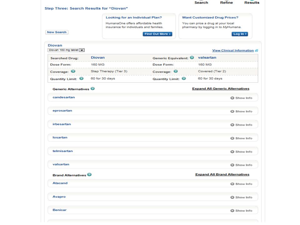Go to the Search step
Viewport: 300px width, 225px height.
point(201,2)
